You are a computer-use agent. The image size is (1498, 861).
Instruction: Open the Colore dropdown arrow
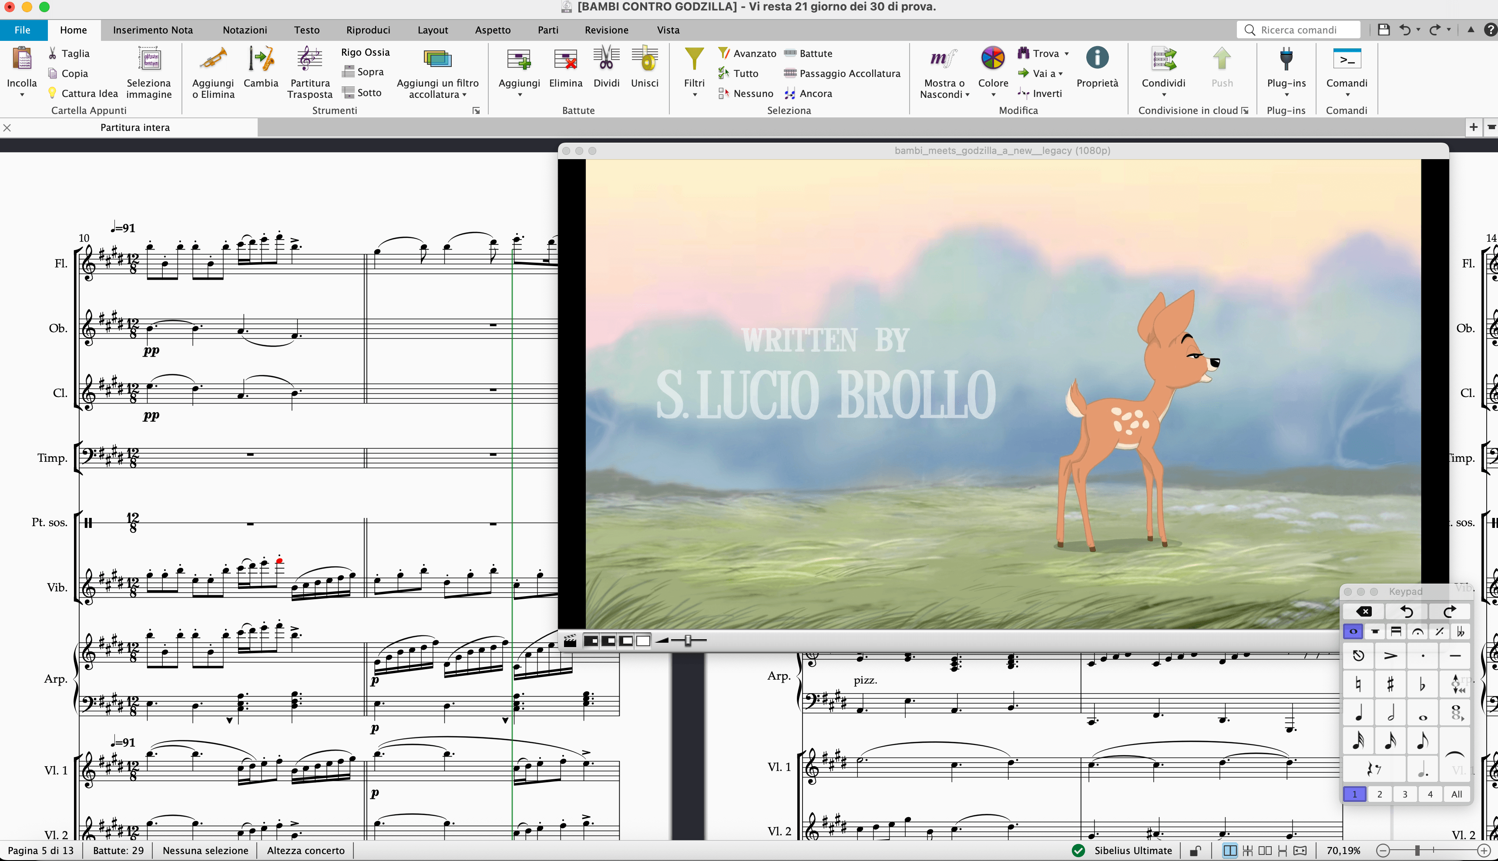993,95
